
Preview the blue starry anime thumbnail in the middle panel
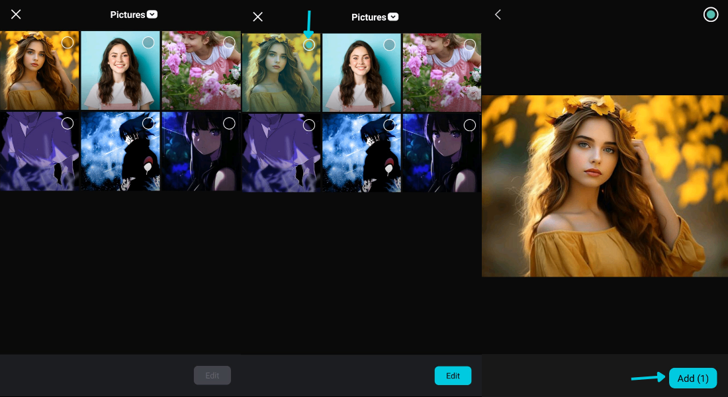point(361,153)
